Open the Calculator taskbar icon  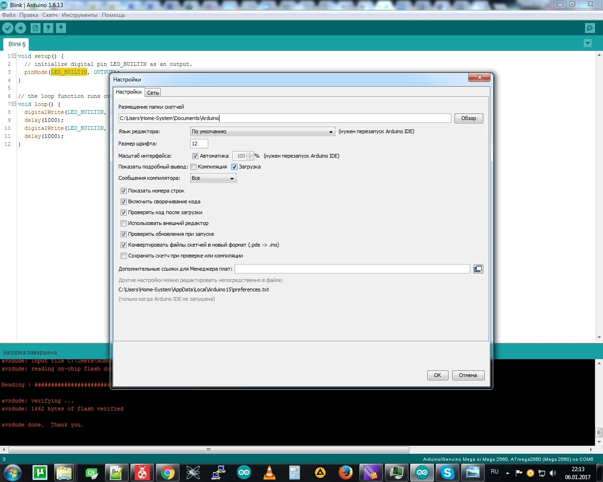(294, 473)
